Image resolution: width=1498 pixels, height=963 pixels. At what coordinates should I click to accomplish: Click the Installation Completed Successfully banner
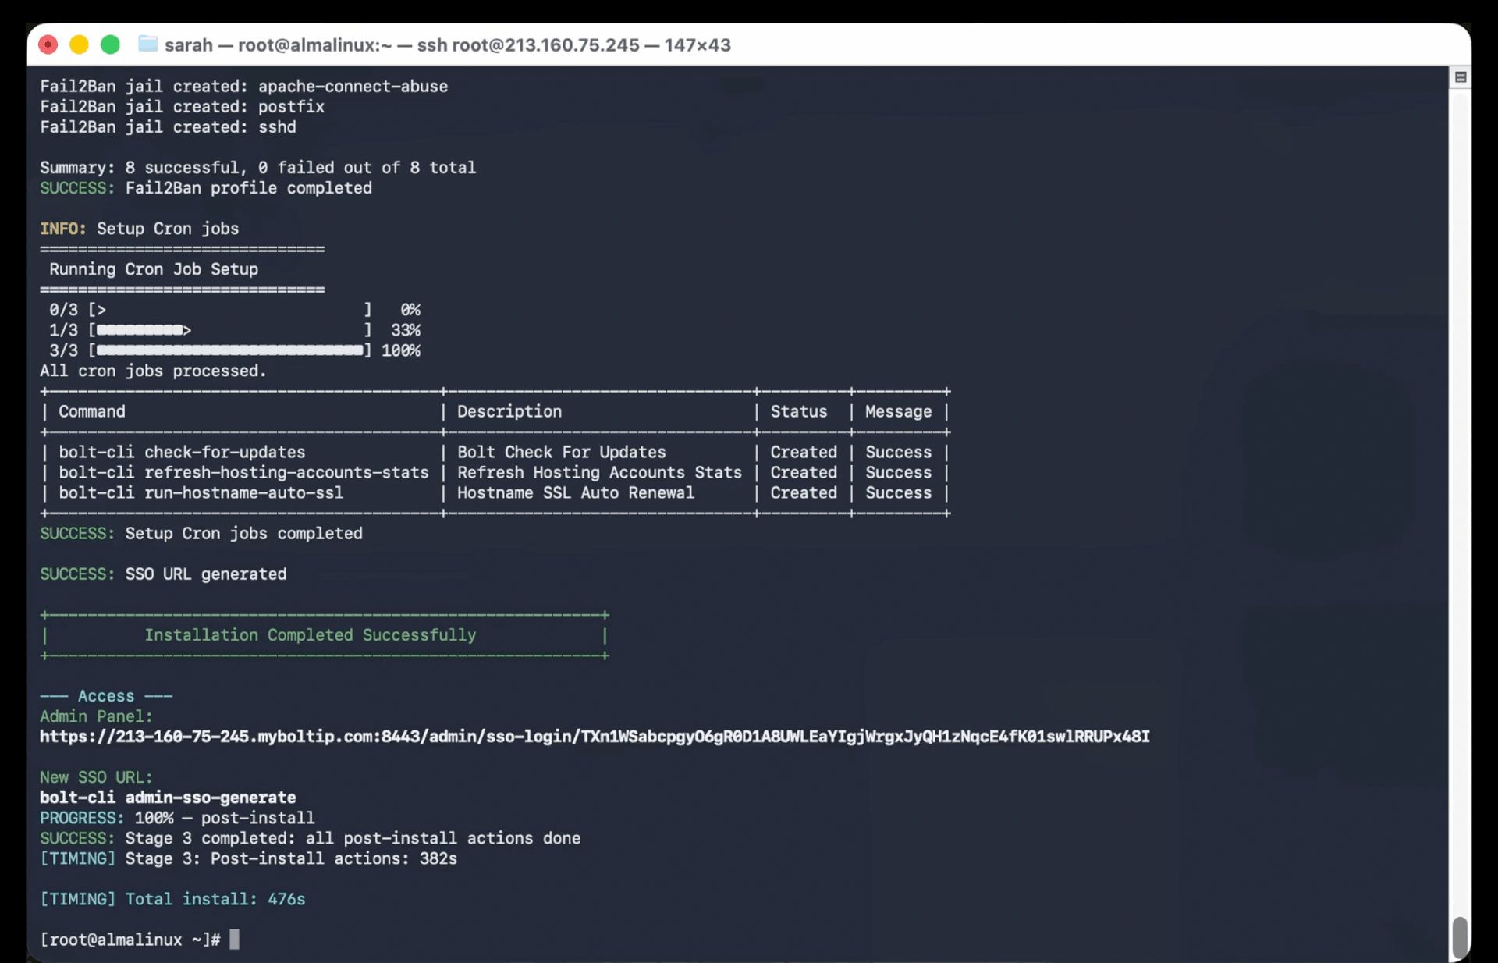click(x=325, y=635)
